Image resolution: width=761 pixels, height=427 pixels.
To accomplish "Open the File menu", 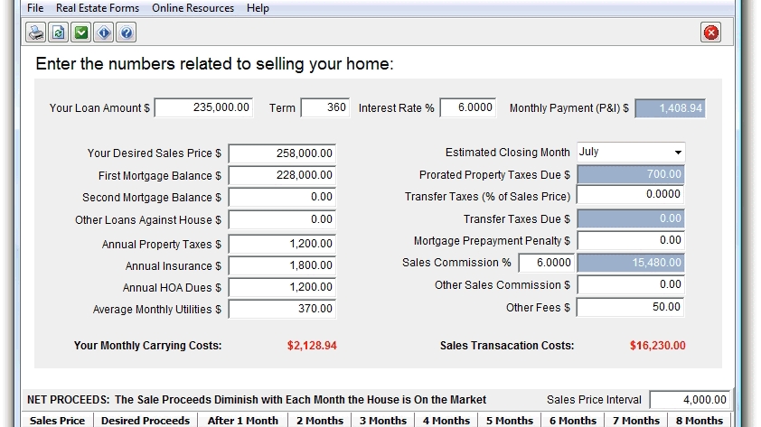I will pos(36,8).
